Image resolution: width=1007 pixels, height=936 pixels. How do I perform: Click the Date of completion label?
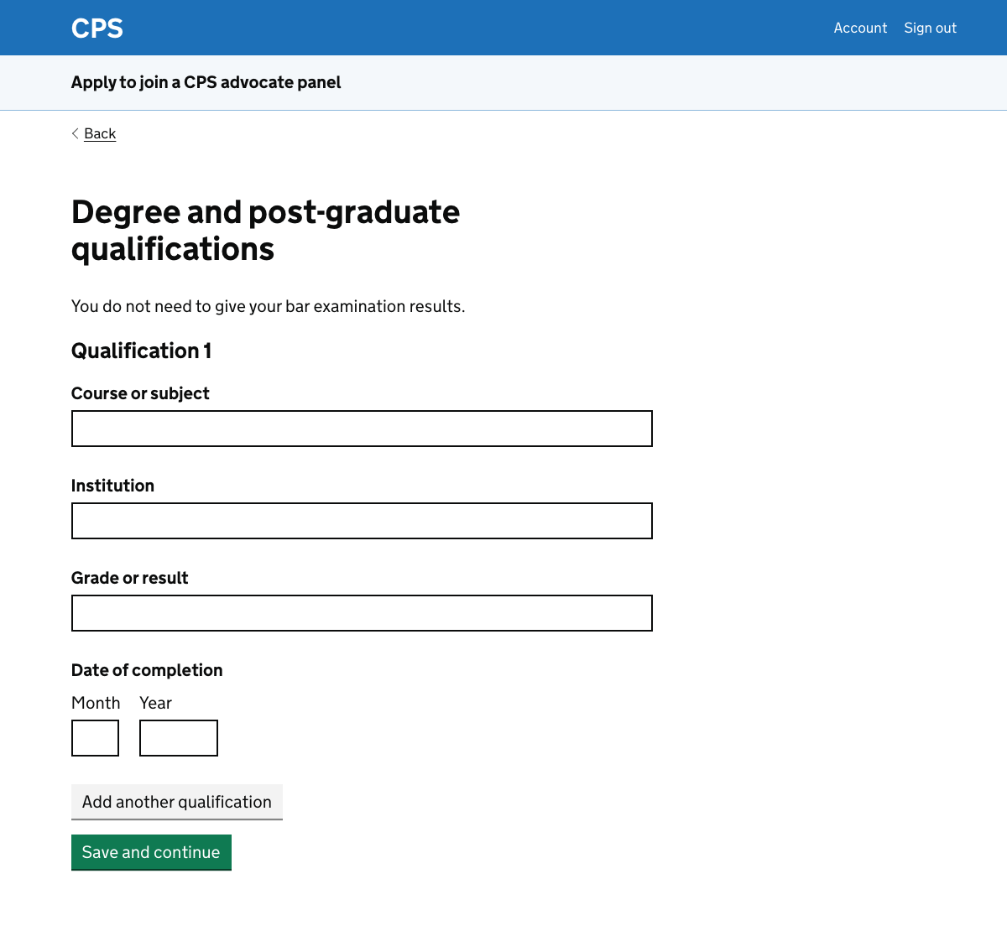point(147,670)
